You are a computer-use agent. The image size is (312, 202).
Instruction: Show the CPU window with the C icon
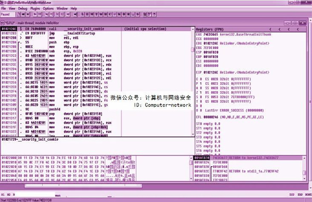[x=110, y=15]
